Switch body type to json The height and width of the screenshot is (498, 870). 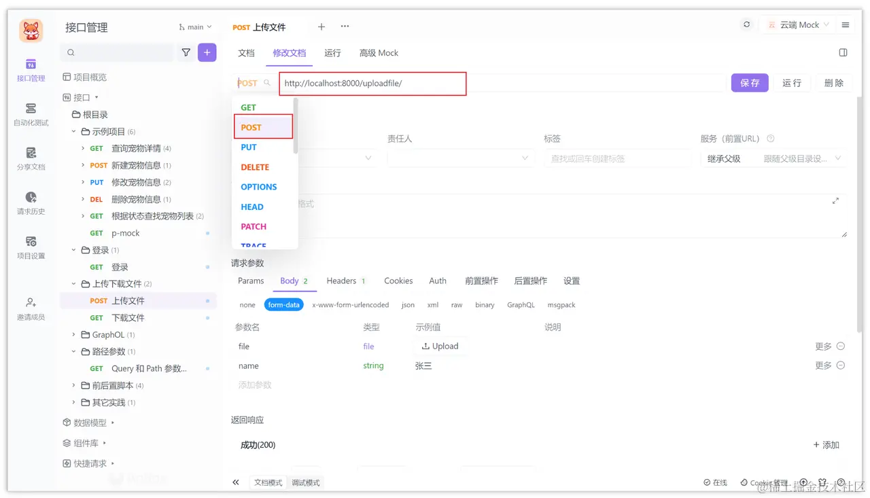(407, 304)
